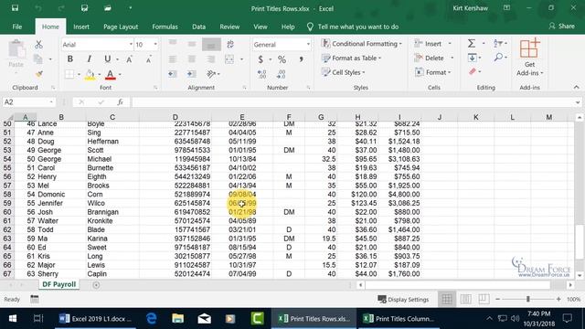Image resolution: width=585 pixels, height=329 pixels.
Task: Click the Format Painter brush icon
Action: (38, 74)
